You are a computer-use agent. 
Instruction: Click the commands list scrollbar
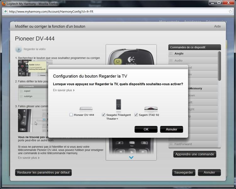click(219, 66)
